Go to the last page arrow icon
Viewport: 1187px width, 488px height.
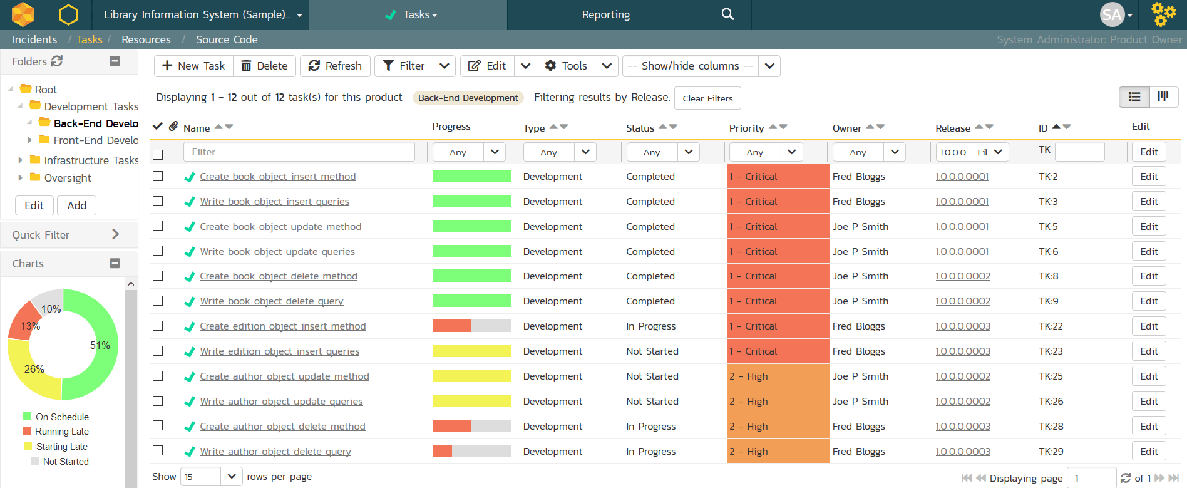pyautogui.click(x=1173, y=478)
